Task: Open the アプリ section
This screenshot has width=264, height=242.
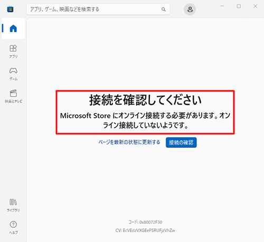Action: pyautogui.click(x=13, y=51)
